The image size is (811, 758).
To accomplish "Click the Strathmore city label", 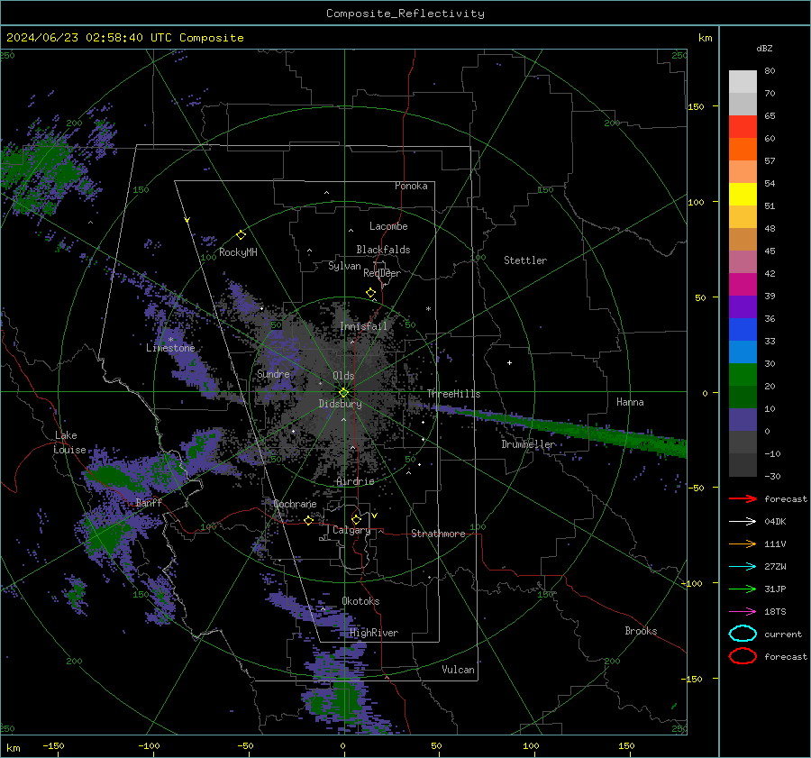I will point(438,534).
